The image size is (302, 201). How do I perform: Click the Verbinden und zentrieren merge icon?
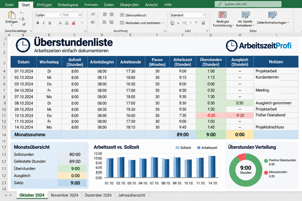122,23
